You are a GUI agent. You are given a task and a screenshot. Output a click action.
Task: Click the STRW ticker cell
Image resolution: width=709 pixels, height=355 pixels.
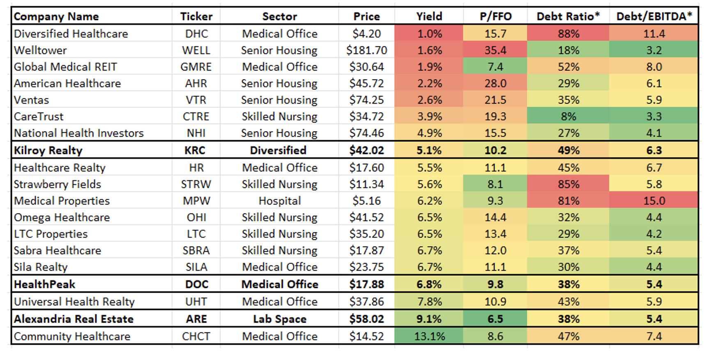(x=196, y=184)
